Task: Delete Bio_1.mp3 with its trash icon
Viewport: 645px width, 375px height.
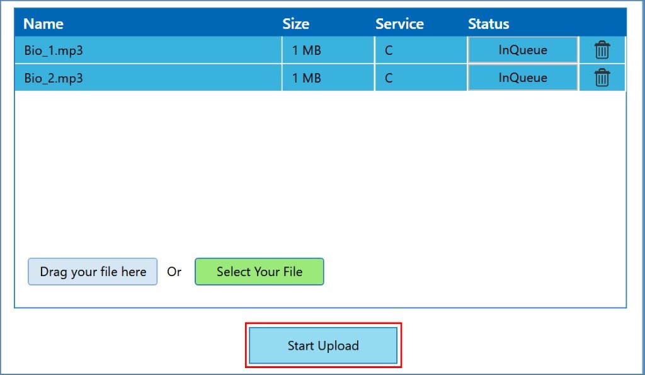Action: pyautogui.click(x=602, y=50)
